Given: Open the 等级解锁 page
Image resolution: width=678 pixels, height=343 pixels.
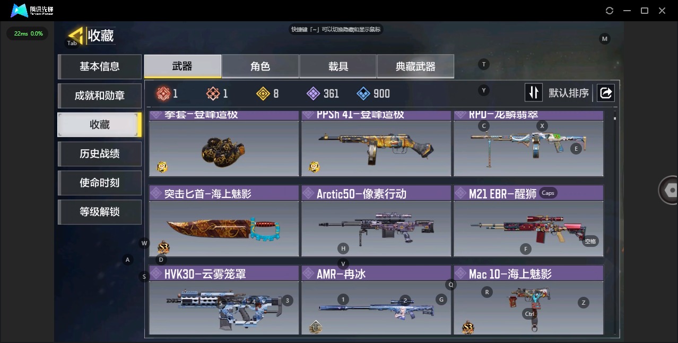Looking at the screenshot, I should 100,212.
